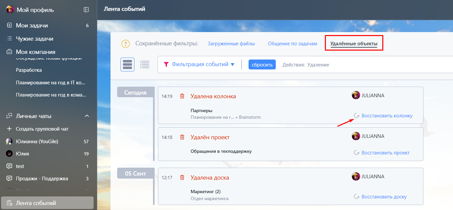
Task: Click the test chat bubble icon
Action: [x=9, y=166]
